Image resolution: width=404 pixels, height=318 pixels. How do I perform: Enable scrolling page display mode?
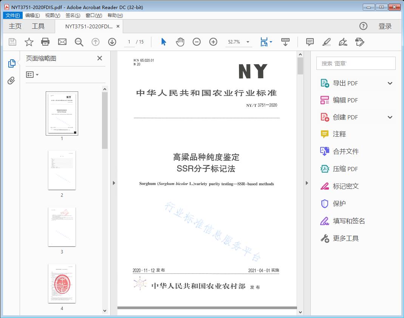coord(285,42)
